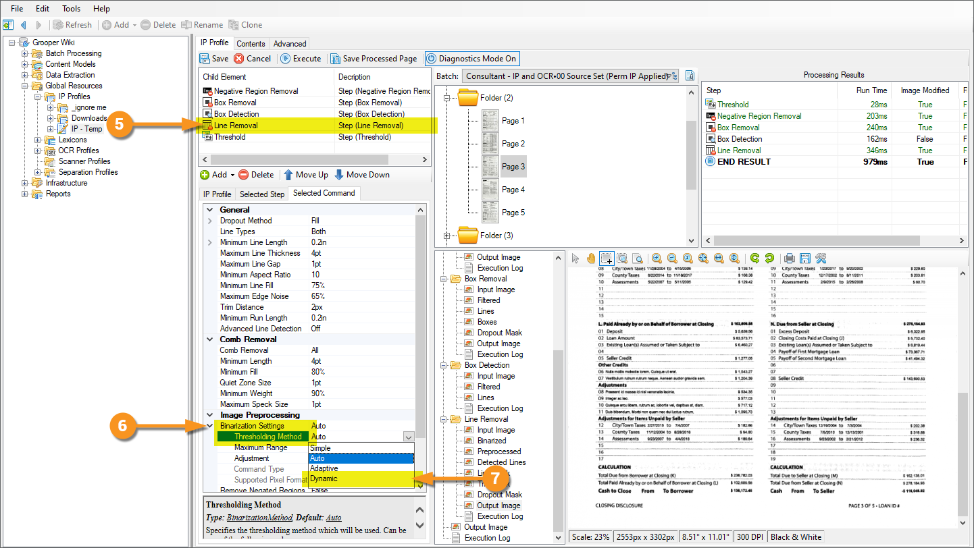Click the save image floppy disk icon
This screenshot has height=548, width=974.
[804, 258]
